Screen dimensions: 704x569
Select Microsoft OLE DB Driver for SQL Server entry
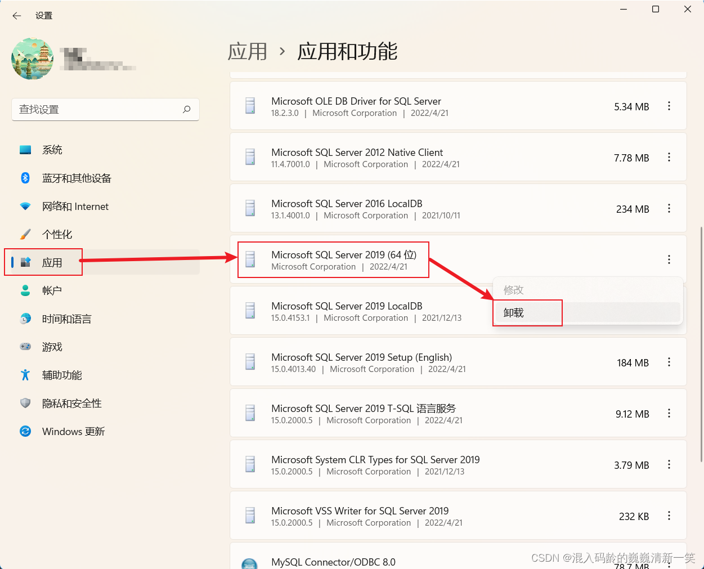point(458,106)
